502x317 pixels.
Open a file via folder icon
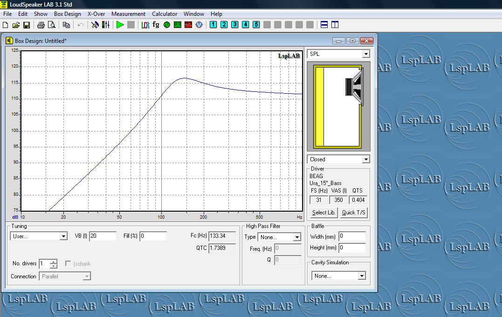16,25
